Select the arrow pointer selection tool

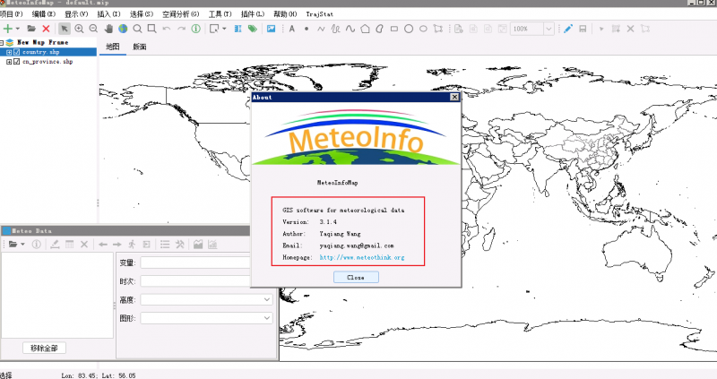tap(65, 29)
